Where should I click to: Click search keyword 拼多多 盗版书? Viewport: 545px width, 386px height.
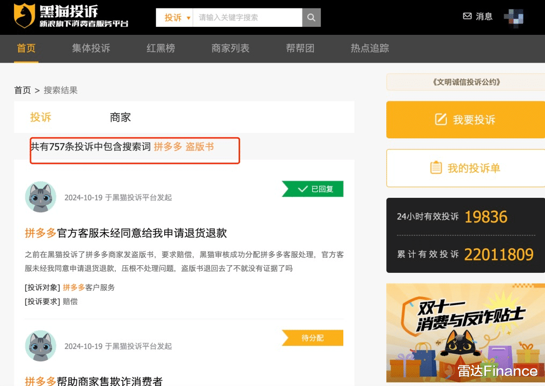click(x=183, y=146)
